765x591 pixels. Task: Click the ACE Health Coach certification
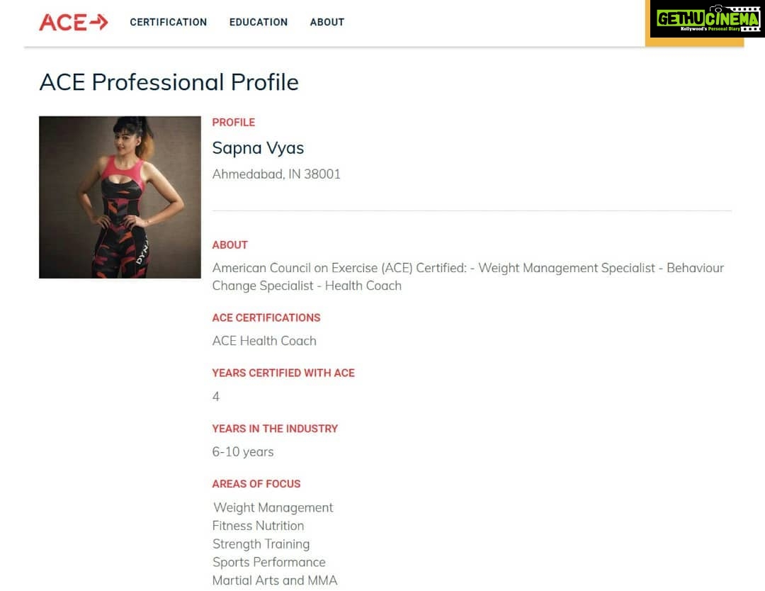[x=264, y=341]
